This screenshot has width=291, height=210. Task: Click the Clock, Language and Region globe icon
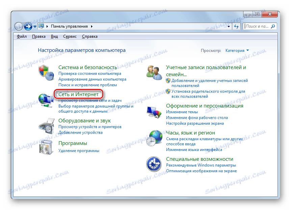[x=154, y=138]
